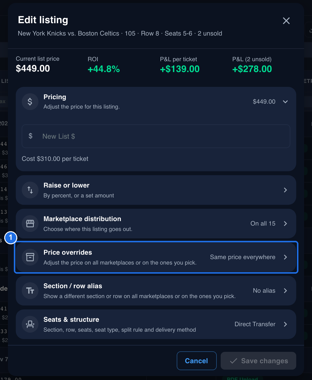Expand Marketplace distribution chevron
Viewport: 312px width, 380px height.
point(285,224)
